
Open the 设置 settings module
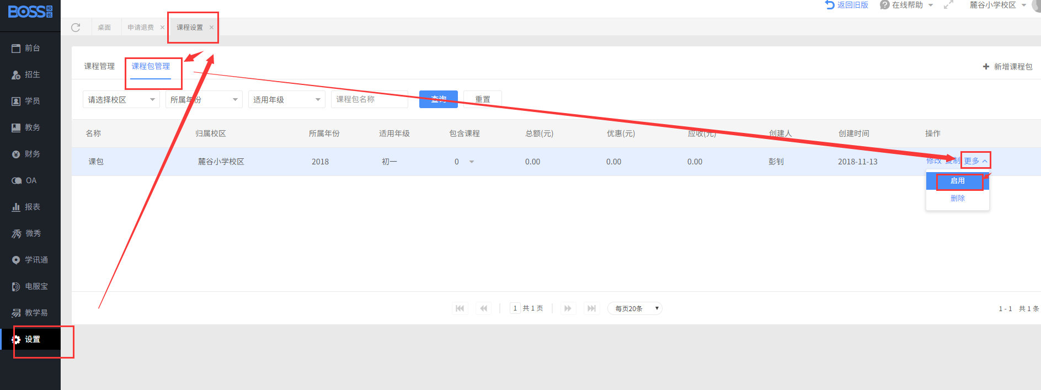[x=30, y=339]
